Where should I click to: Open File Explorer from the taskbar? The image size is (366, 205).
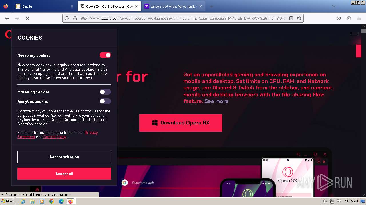click(x=32, y=201)
